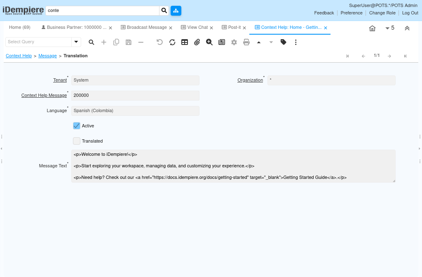This screenshot has width=422, height=277.
Task: Refresh the record with requery icon
Action: pos(172,42)
